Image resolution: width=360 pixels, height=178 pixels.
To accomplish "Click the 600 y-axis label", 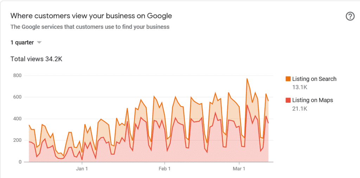I will (x=17, y=97).
